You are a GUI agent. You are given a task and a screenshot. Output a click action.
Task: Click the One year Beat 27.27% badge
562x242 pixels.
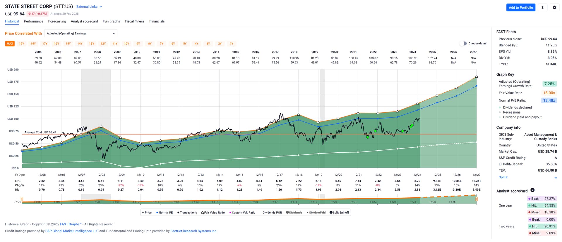point(542,199)
